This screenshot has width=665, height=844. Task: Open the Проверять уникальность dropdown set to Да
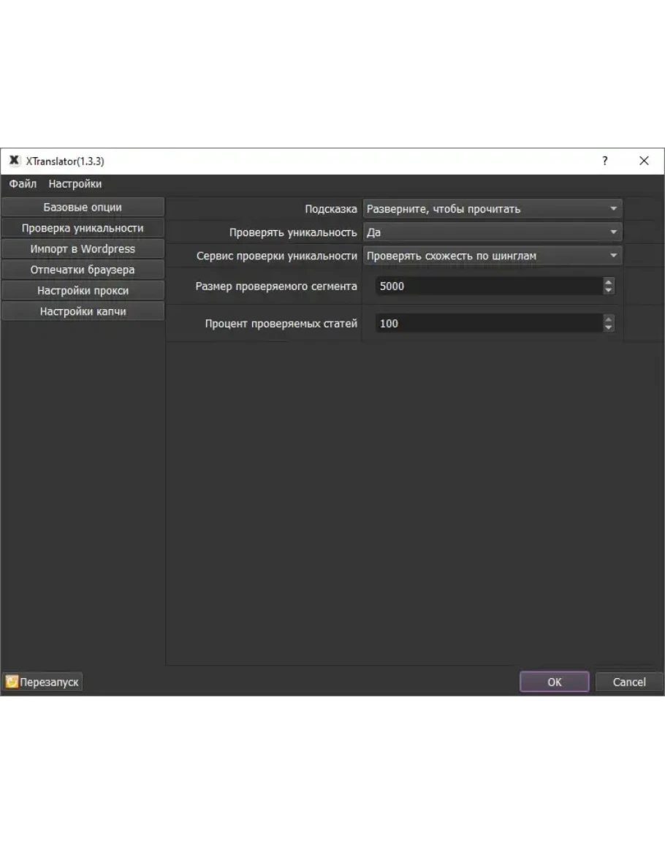click(493, 232)
